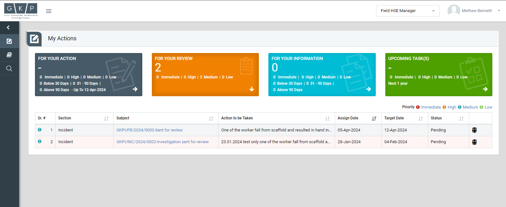
Task: Open GKPI/FR/2024/0003-Sent for review link
Action: pyautogui.click(x=149, y=130)
